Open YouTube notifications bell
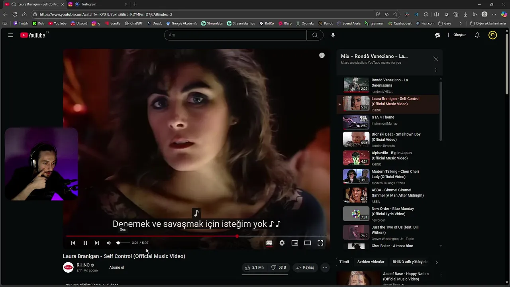Image resolution: width=510 pixels, height=287 pixels. [477, 35]
